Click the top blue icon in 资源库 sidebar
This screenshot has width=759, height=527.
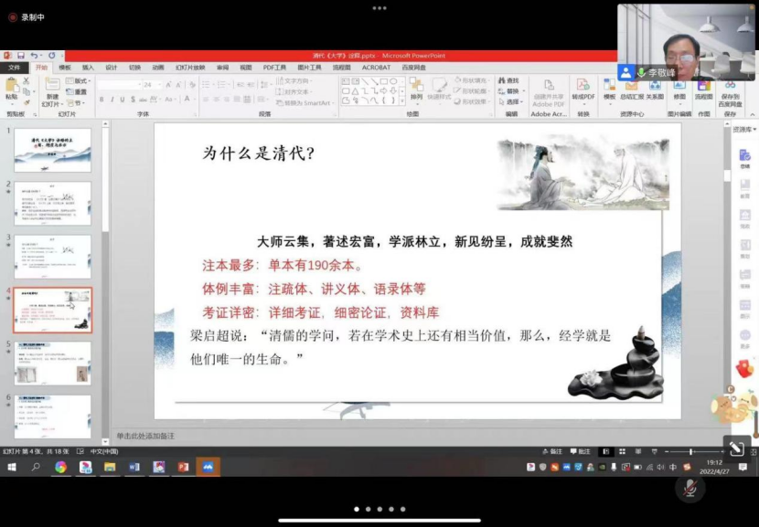(744, 155)
